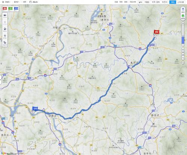The width and height of the screenshot is (187, 155).
Task: Zoom out with the minus button
Action: (x=183, y=45)
